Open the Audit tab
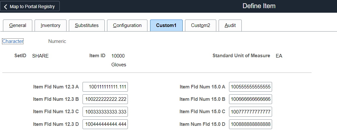 pos(230,25)
